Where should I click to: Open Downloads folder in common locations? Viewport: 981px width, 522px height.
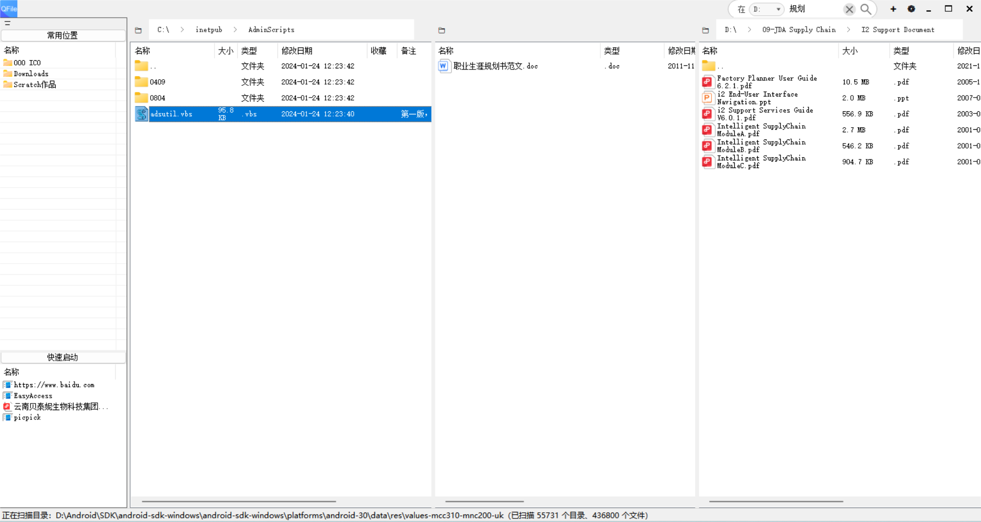[x=31, y=74]
